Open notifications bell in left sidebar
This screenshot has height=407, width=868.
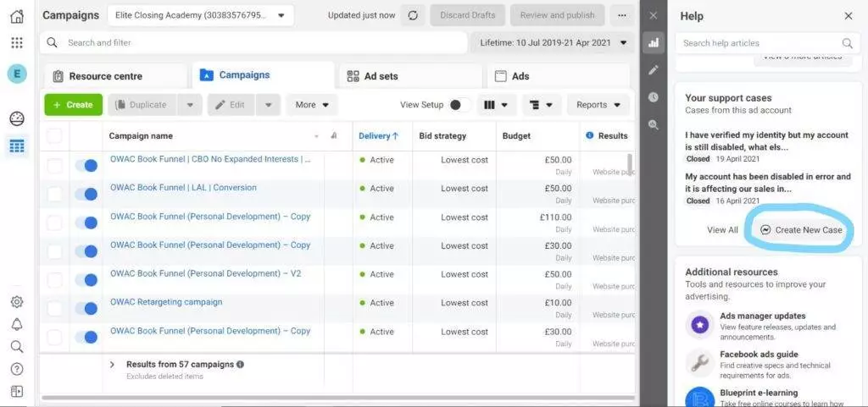(x=17, y=324)
